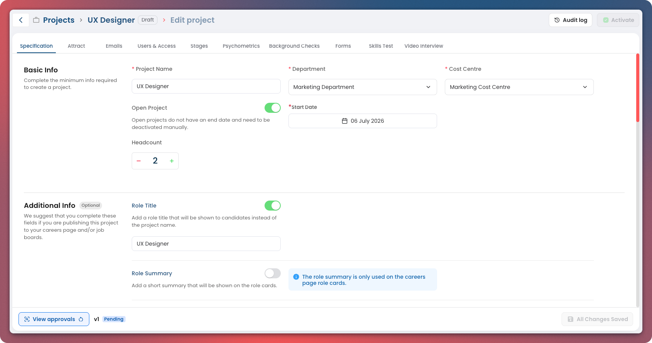Click the Basic Info heading

[x=41, y=70]
